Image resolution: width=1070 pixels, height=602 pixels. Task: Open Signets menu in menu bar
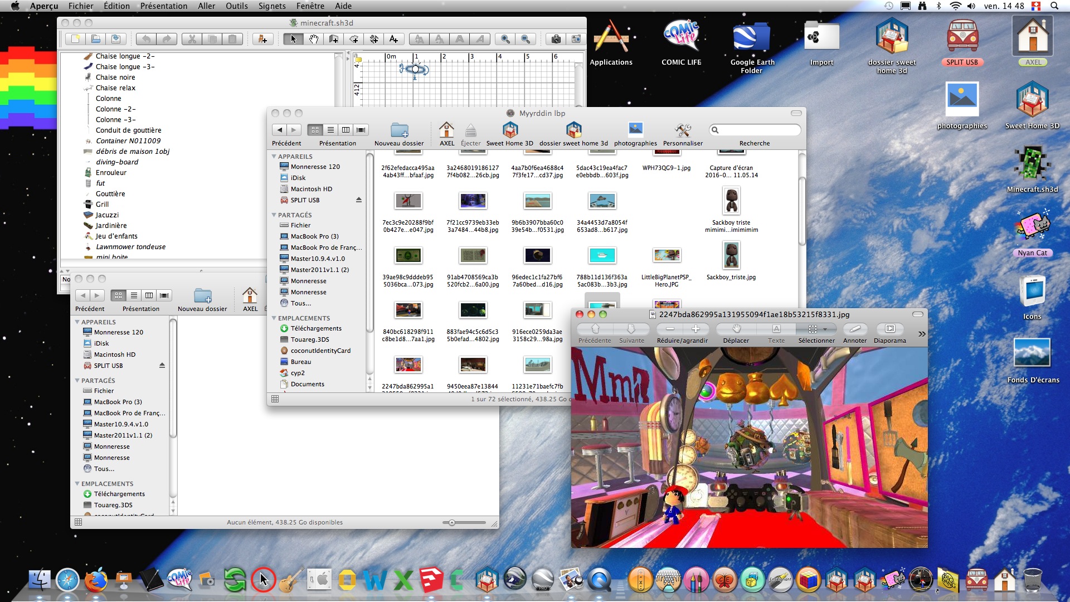272,6
